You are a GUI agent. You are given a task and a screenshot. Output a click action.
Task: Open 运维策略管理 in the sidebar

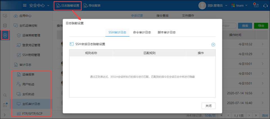click(29, 35)
